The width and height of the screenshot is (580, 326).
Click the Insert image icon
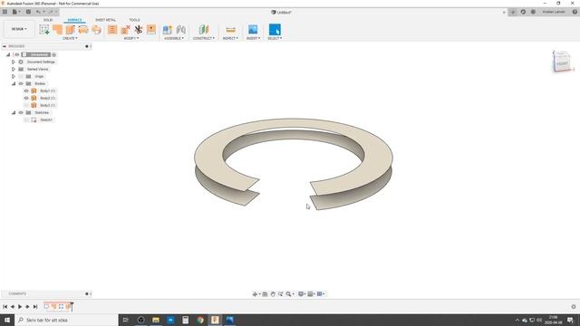click(253, 30)
